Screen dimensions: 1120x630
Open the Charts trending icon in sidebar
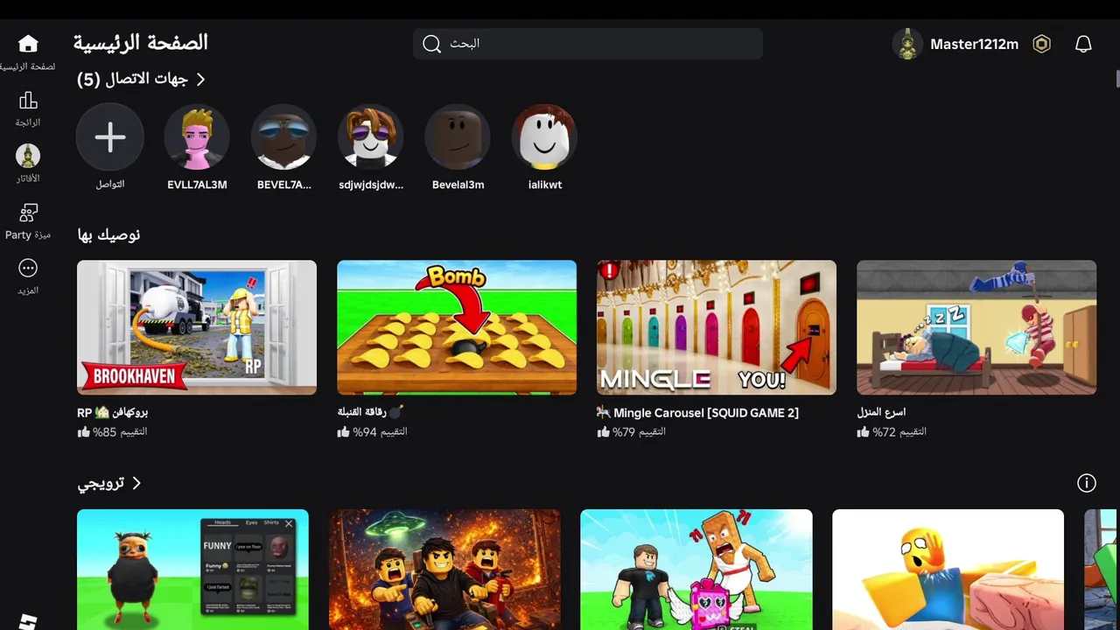click(x=28, y=100)
